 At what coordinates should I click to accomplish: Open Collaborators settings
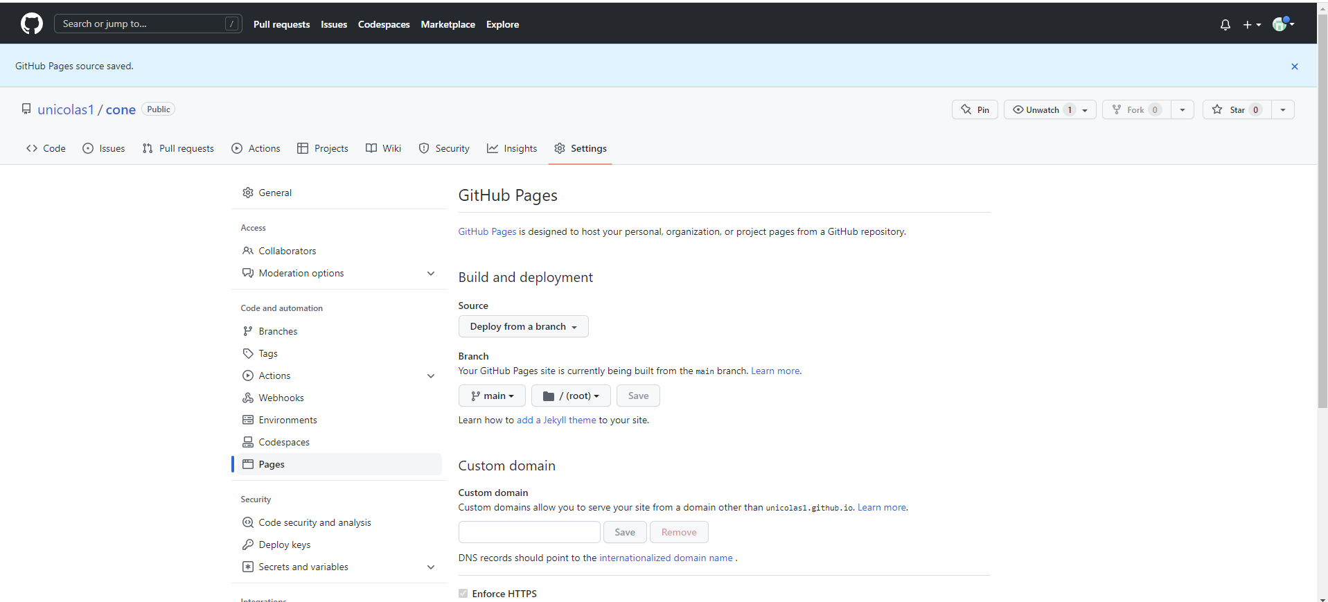click(339, 251)
